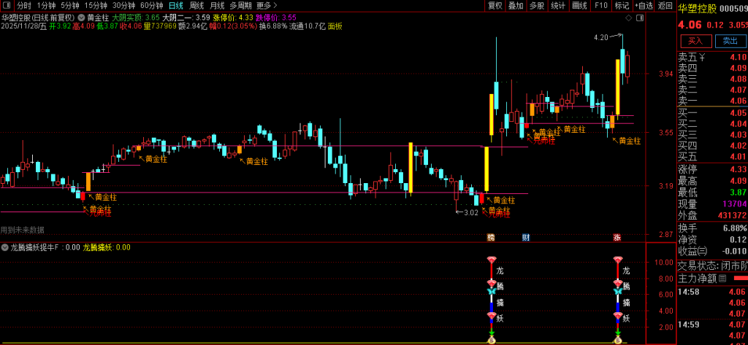
Task: Select the 60分钟 period tab
Action: pos(151,6)
